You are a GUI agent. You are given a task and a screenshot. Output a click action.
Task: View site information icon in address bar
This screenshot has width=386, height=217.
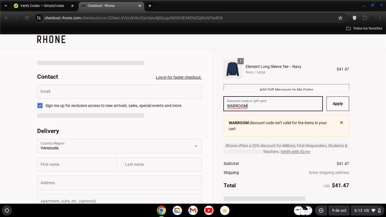(x=39, y=18)
